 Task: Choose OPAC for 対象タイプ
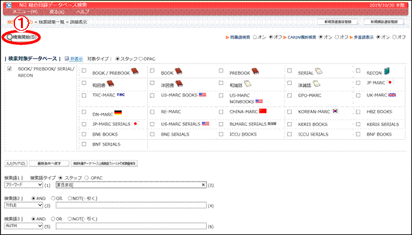[141, 59]
